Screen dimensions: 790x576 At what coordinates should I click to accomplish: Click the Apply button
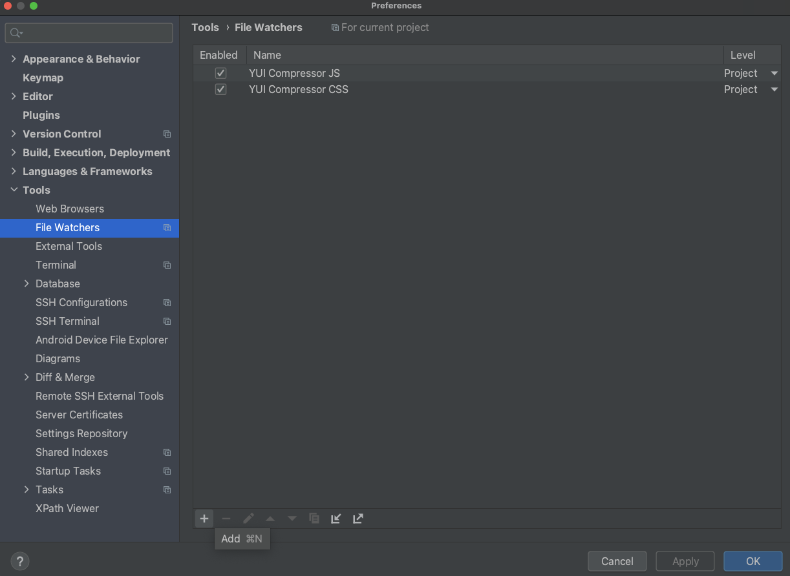point(685,561)
